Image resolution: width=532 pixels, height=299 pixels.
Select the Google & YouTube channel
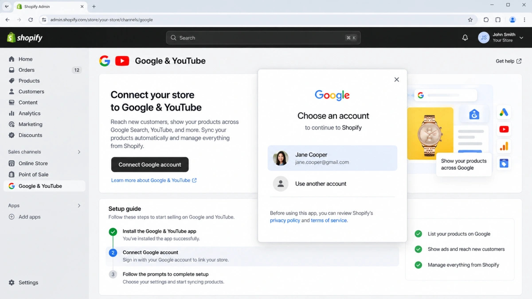point(44,186)
